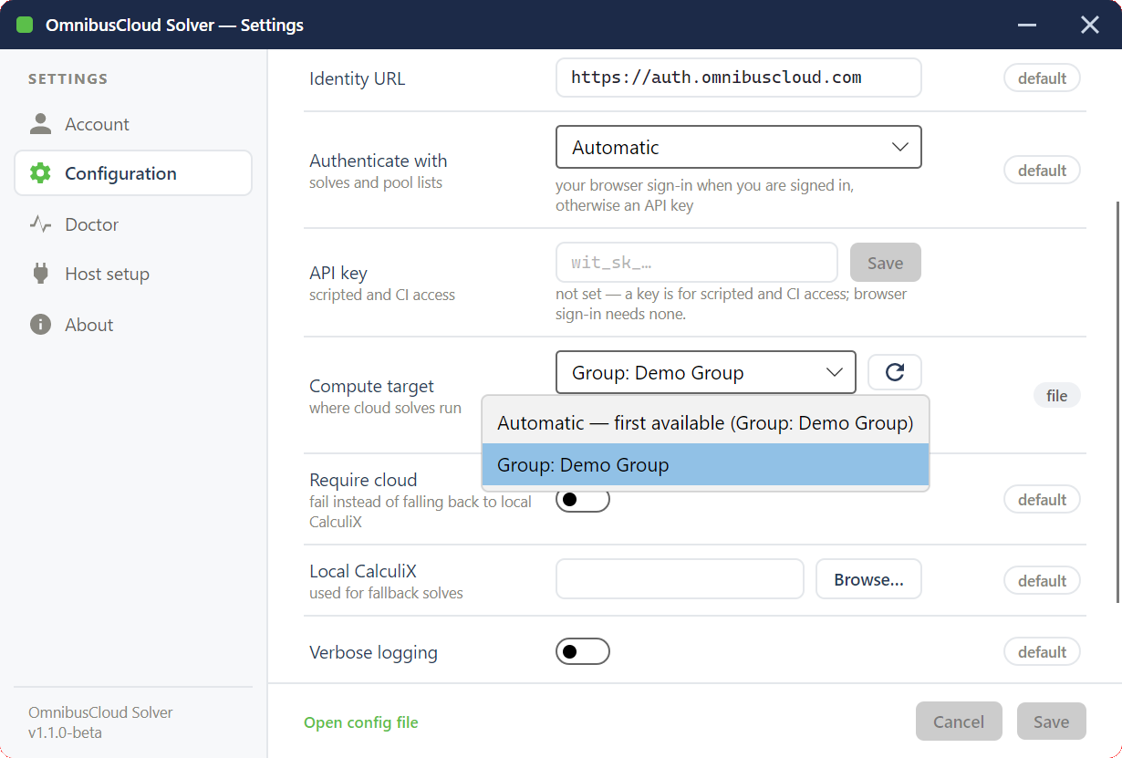
Task: Click default badge for Verbose logging
Action: [x=1042, y=652]
